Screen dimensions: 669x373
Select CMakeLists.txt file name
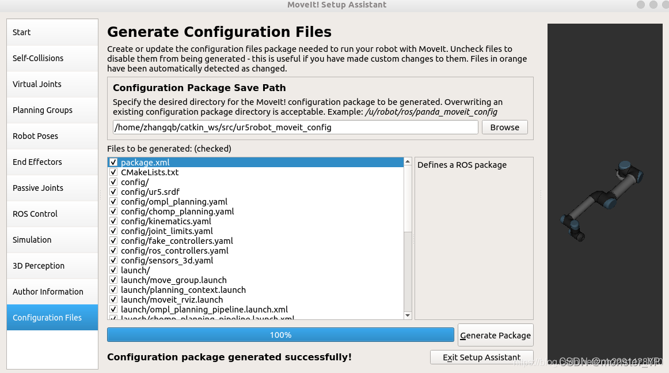tap(150, 172)
